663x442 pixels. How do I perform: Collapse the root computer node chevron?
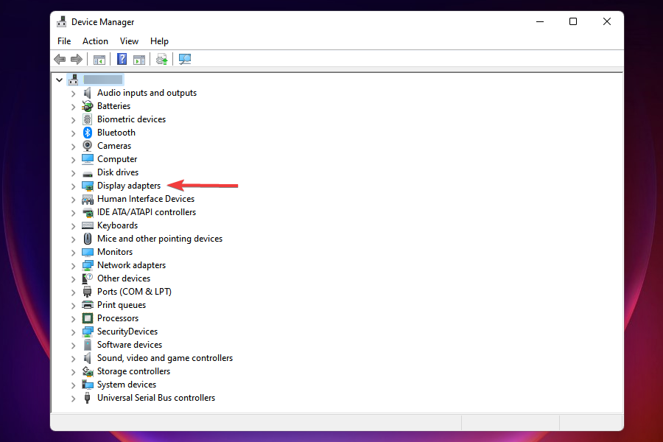(59, 80)
